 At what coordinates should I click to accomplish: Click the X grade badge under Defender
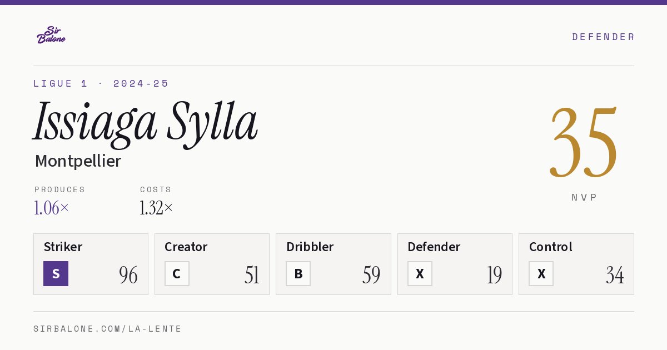pyautogui.click(x=420, y=273)
